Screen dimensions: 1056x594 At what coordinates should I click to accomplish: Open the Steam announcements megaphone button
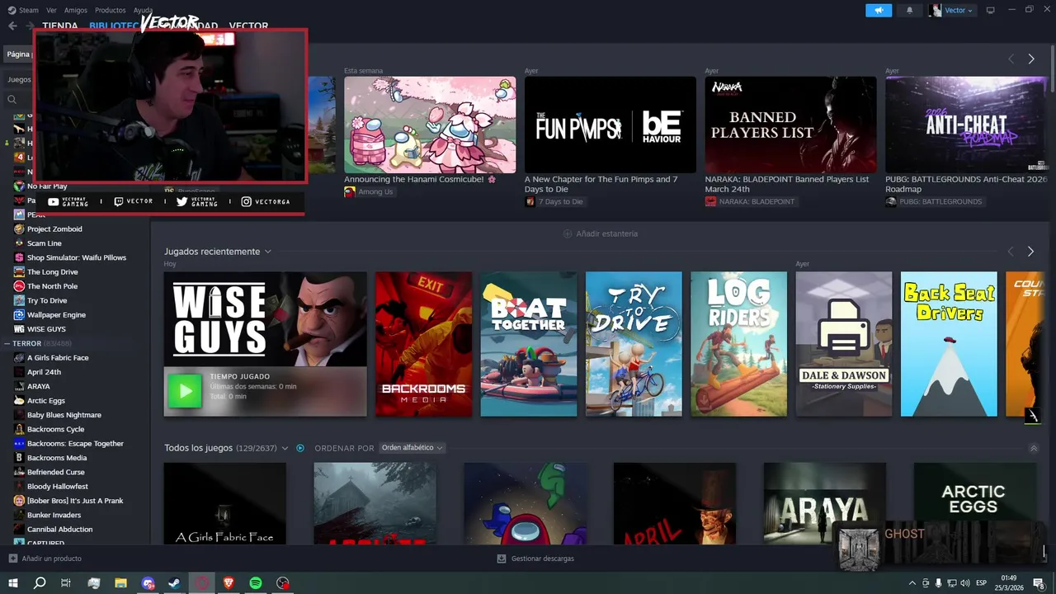click(879, 10)
